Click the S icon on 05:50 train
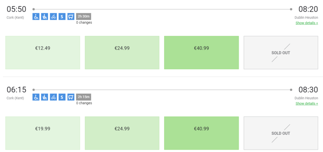323x152 pixels. (x=62, y=17)
